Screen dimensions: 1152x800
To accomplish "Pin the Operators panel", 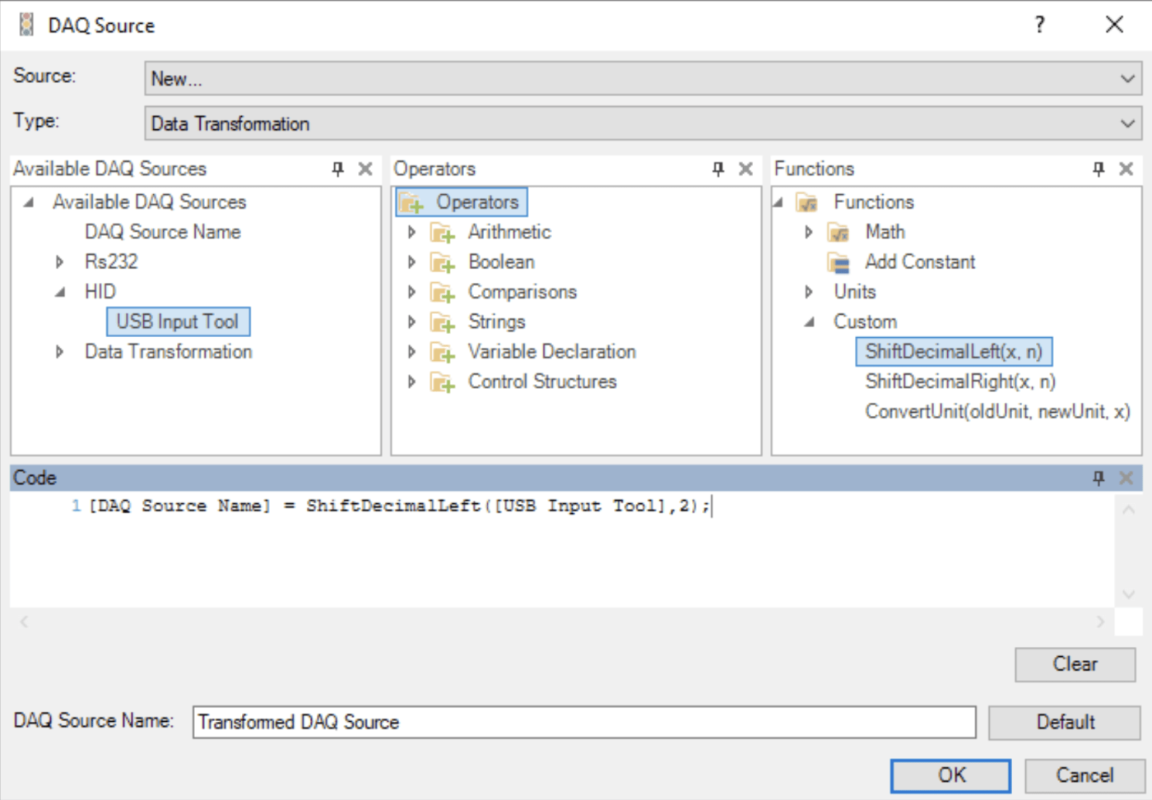I will click(x=718, y=169).
